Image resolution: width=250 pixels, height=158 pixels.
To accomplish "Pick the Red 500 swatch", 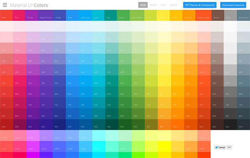I will click(7, 81).
